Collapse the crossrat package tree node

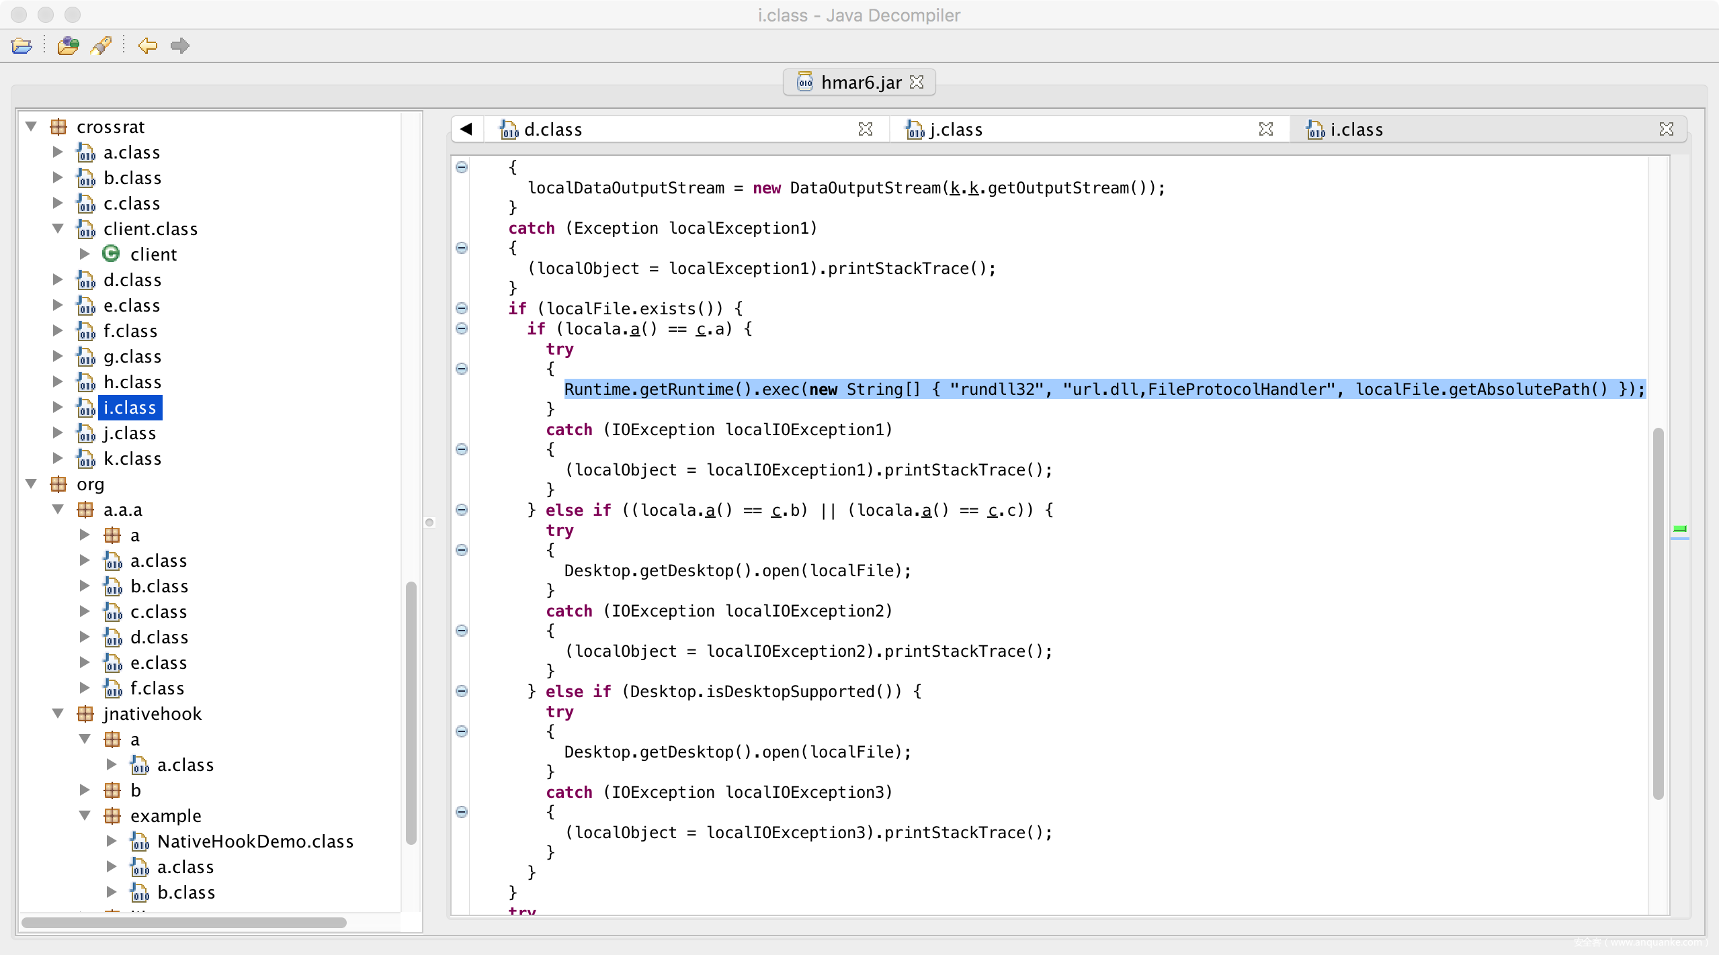31,127
